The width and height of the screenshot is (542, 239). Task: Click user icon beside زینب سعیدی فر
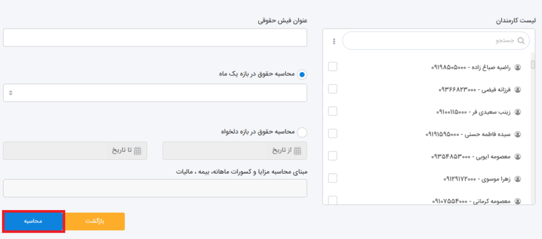[x=518, y=112]
